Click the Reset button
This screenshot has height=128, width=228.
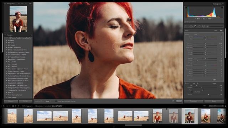(x=214, y=101)
